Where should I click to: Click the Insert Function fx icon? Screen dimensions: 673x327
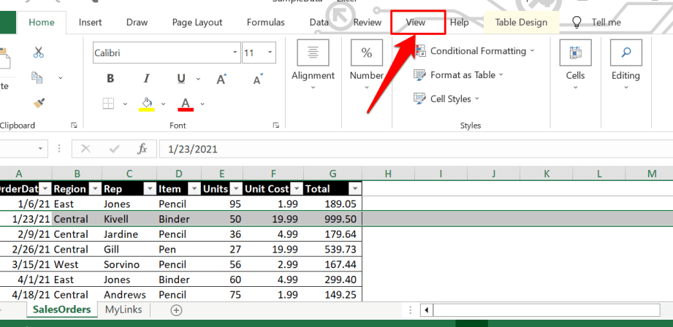142,149
